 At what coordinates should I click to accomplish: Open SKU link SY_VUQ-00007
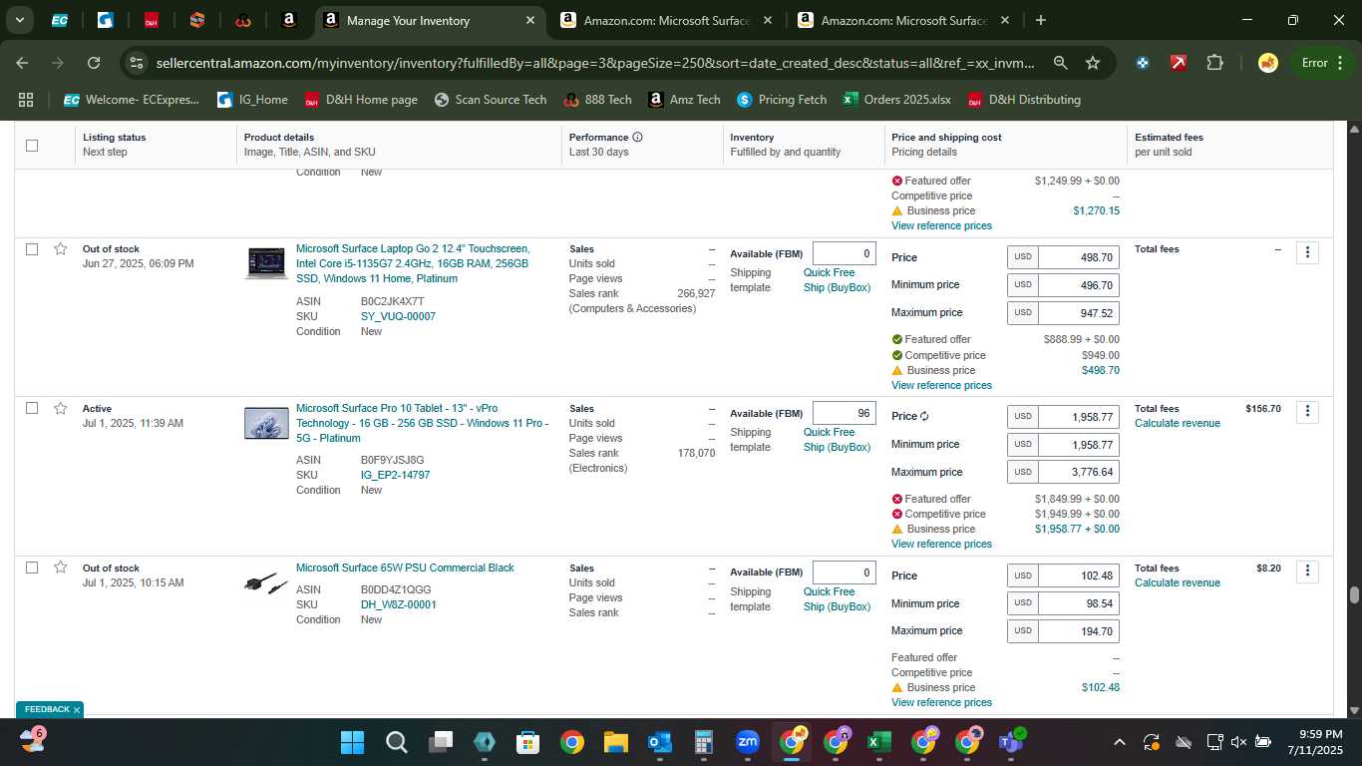398,317
